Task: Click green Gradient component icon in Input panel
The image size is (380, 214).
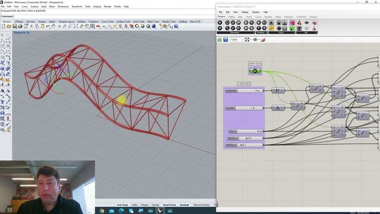Action: [292, 29]
